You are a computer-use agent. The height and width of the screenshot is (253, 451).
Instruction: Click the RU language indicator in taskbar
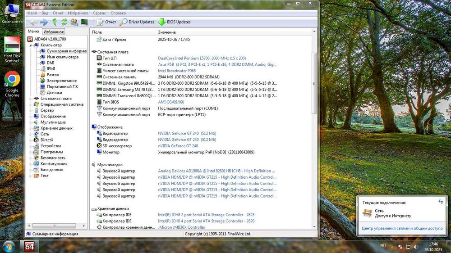(383, 246)
